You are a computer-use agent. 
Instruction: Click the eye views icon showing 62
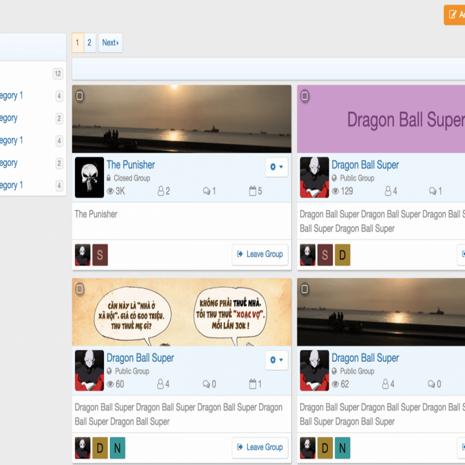tap(336, 384)
